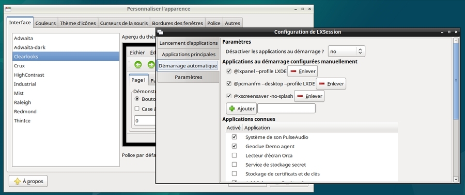Click the scrollbar up arrow in LXSession
The width and height of the screenshot is (465, 195).
click(x=456, y=41)
